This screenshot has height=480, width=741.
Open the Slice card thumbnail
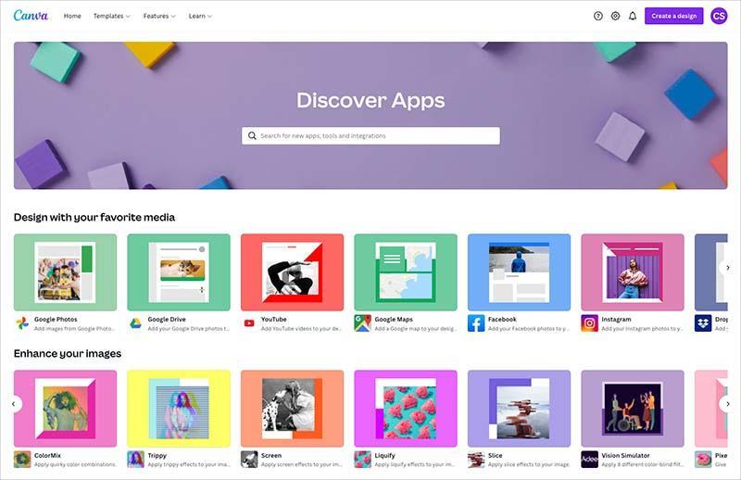(x=519, y=409)
